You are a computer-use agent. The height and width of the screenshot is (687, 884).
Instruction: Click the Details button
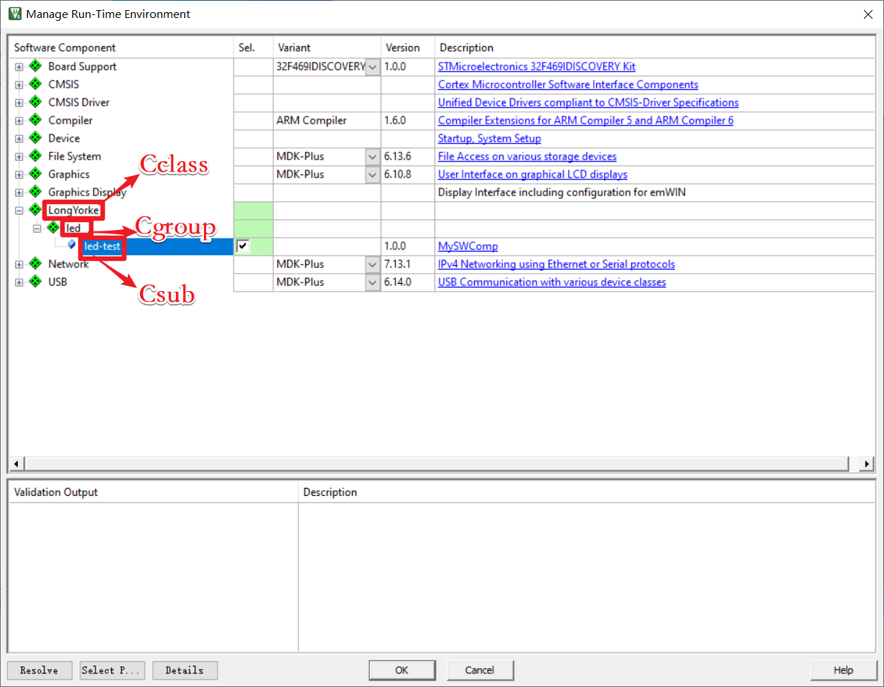click(185, 670)
